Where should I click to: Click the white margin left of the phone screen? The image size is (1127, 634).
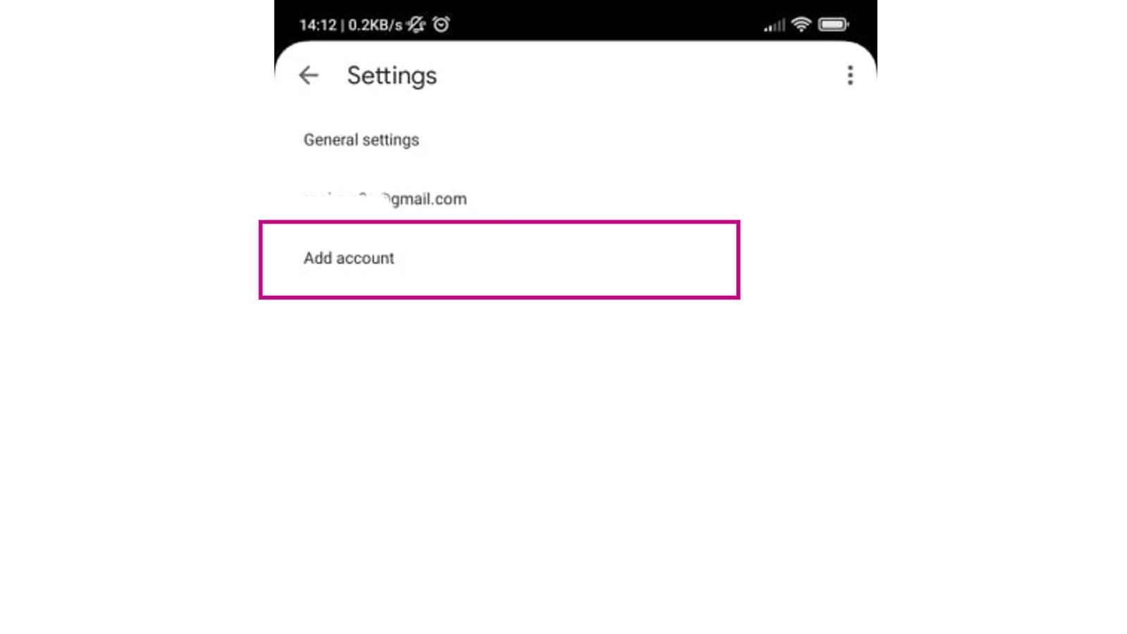(x=134, y=317)
